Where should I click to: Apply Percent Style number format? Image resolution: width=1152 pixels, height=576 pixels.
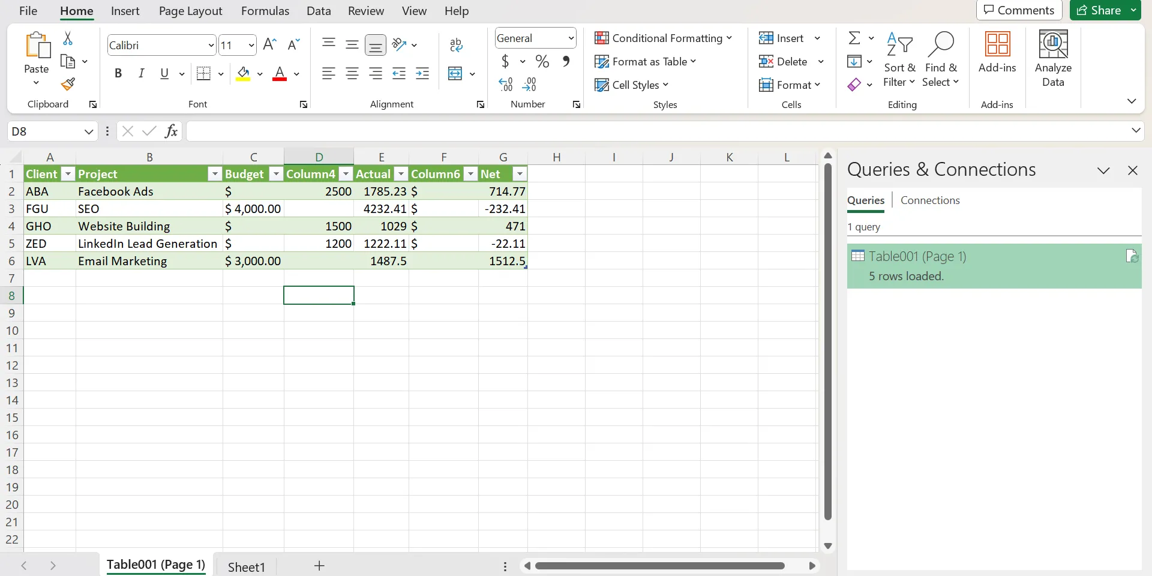coord(542,61)
